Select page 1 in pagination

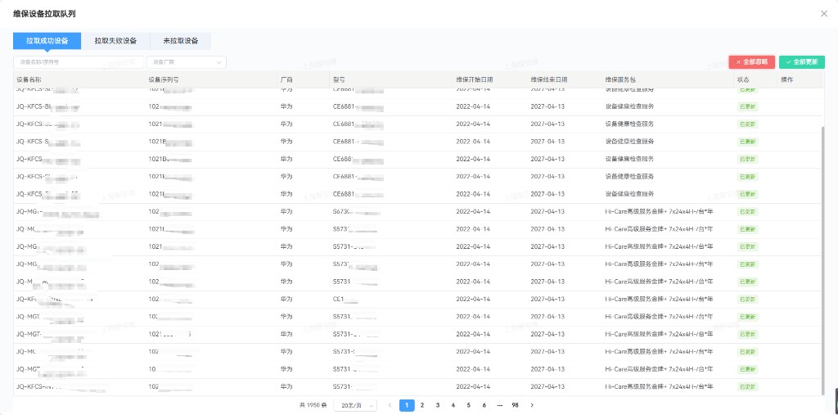[x=407, y=405]
